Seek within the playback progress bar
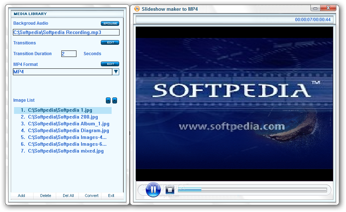This screenshot has height=212, width=346. [252, 190]
